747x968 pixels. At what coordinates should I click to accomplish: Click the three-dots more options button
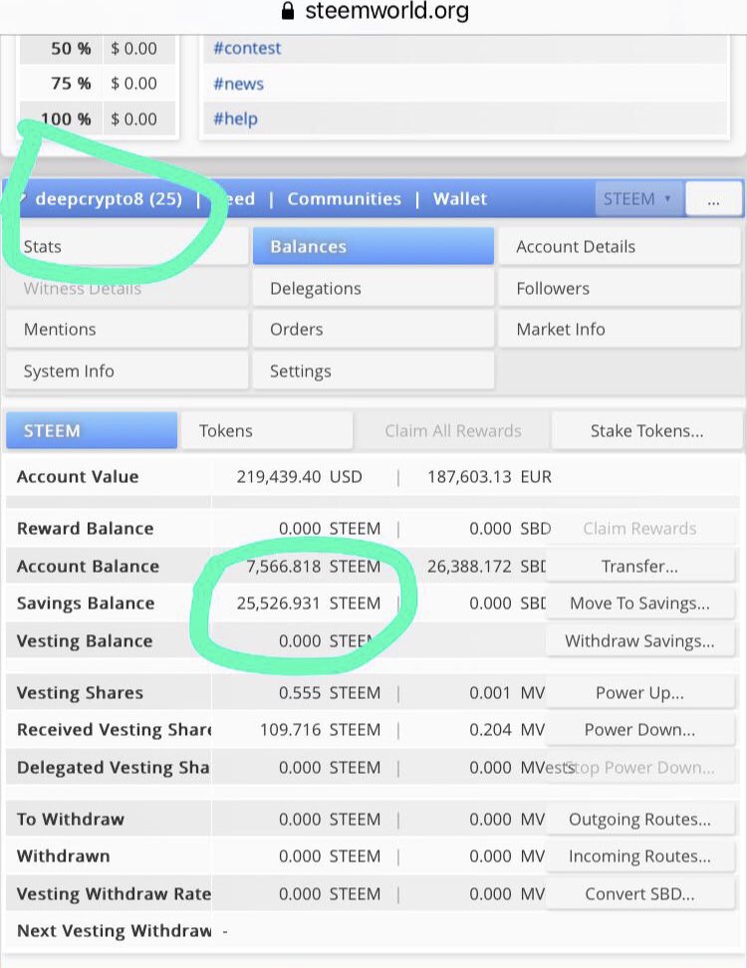click(x=714, y=199)
